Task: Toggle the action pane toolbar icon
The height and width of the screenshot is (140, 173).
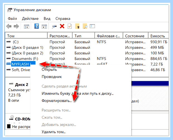Action: [44, 26]
